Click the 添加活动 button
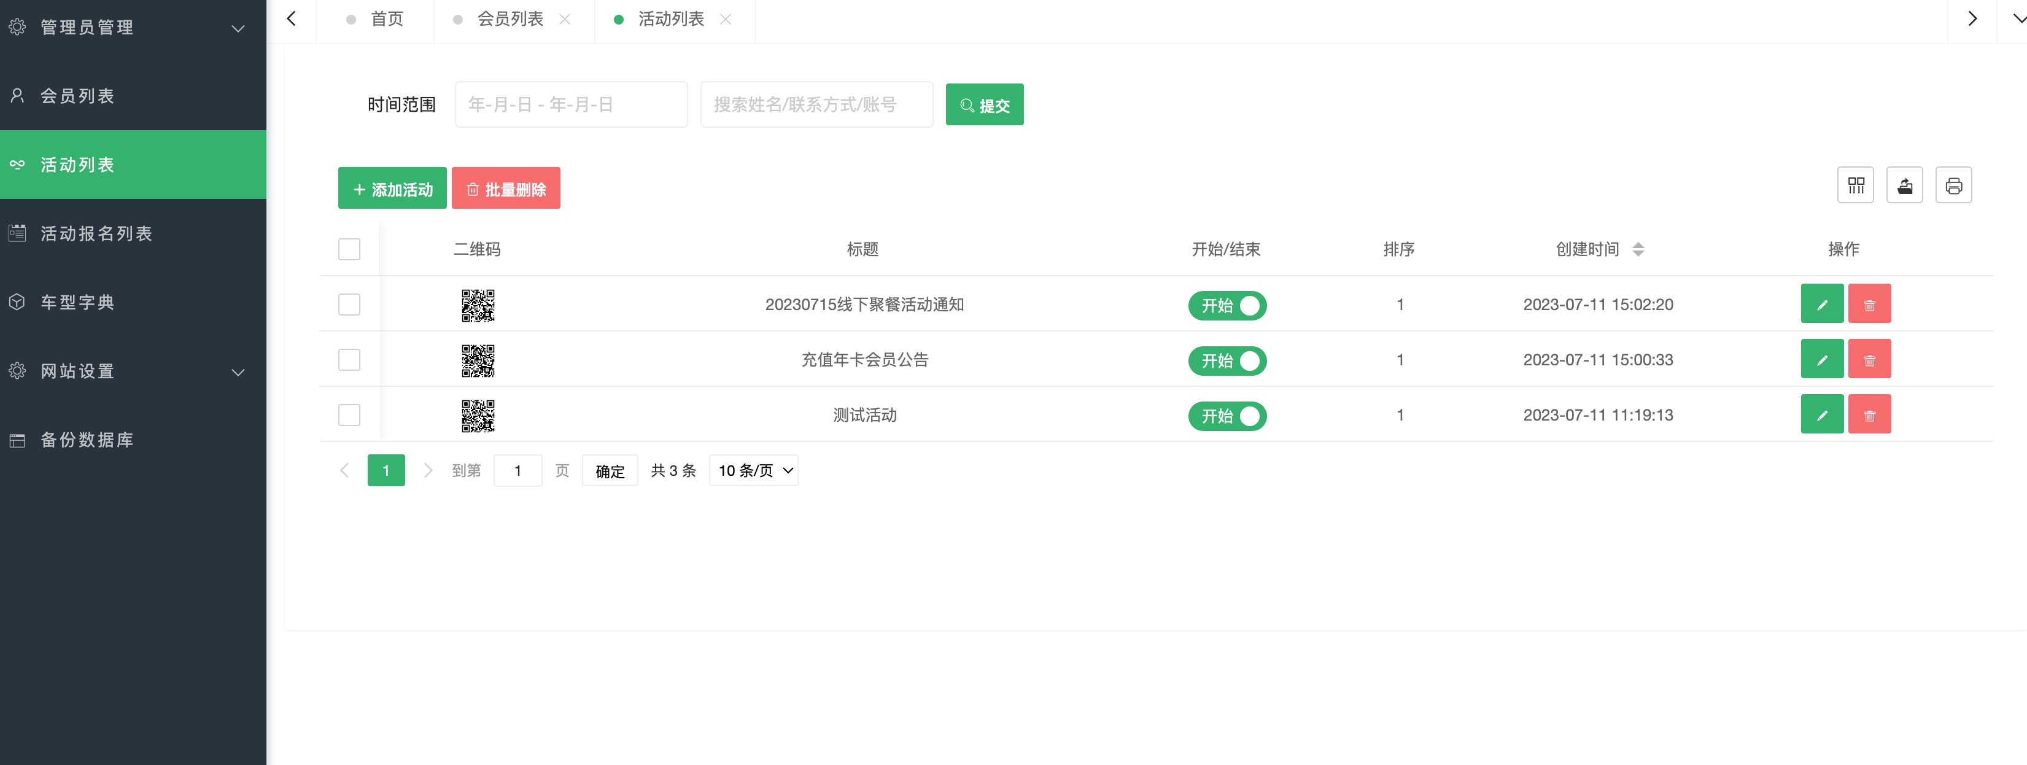This screenshot has width=2027, height=765. click(392, 188)
